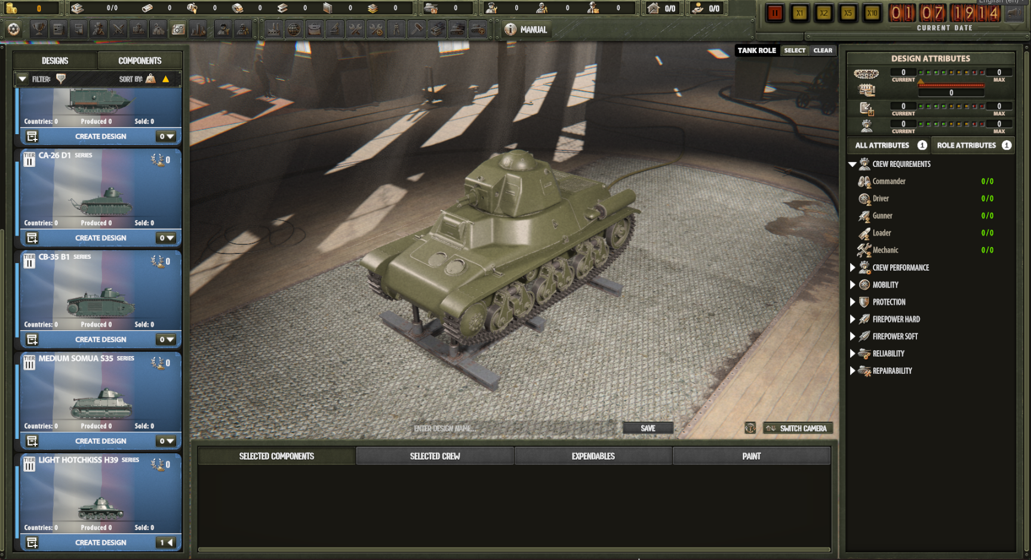This screenshot has height=560, width=1031.
Task: Open the Selected Crew tab
Action: [x=435, y=456]
